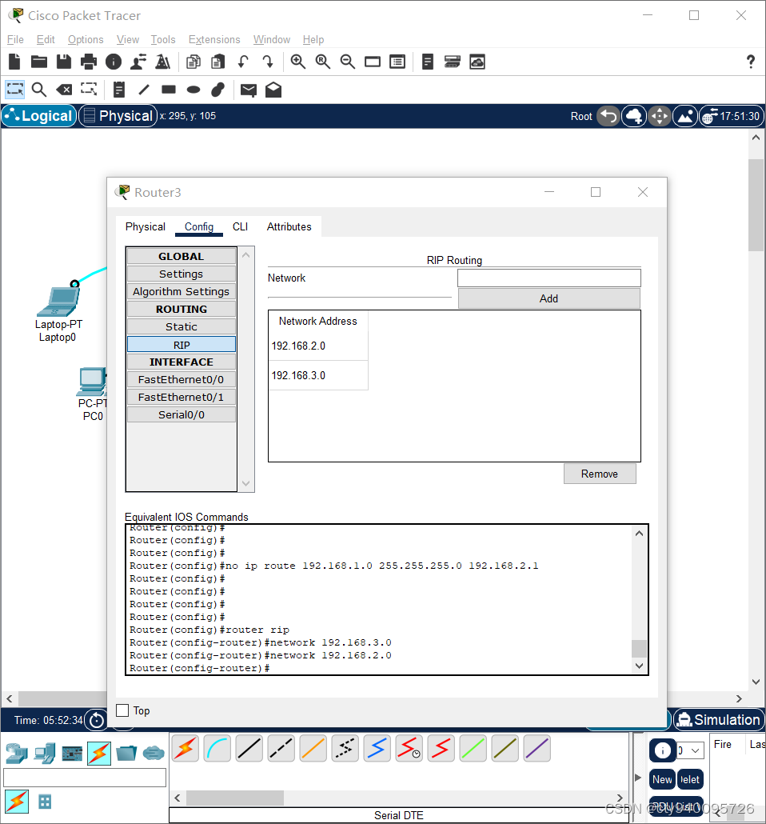Click IOS commands box scroll down arrow
This screenshot has width=766, height=824.
[x=640, y=666]
